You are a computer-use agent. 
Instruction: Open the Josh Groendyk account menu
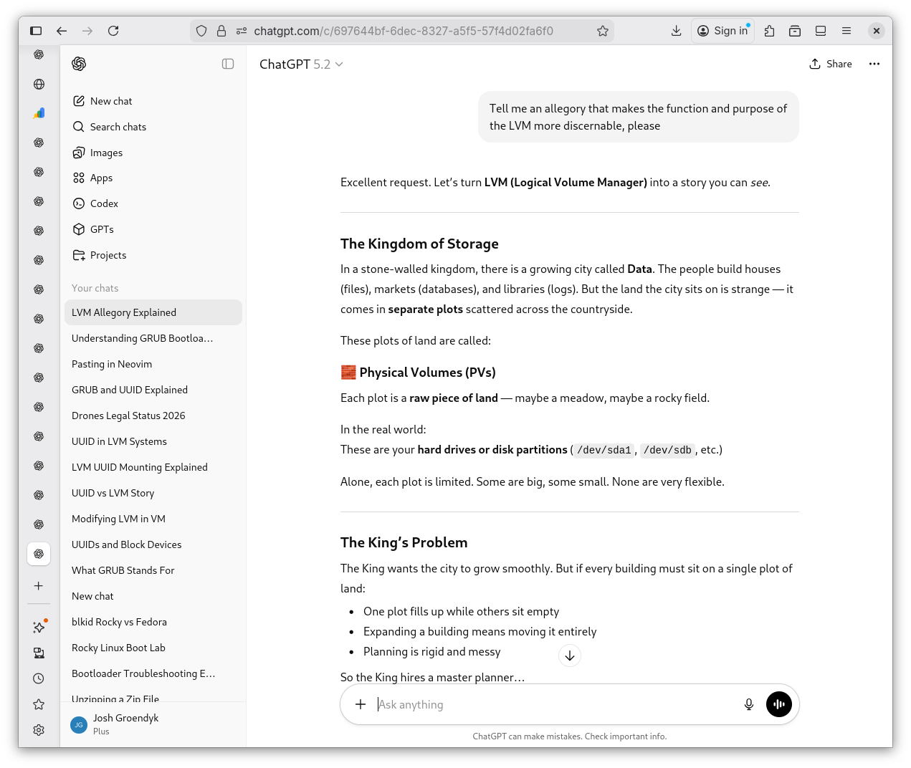(x=125, y=724)
